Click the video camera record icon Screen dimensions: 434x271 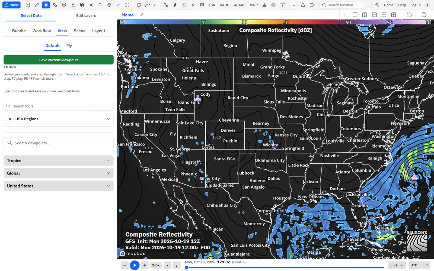pyautogui.click(x=312, y=5)
